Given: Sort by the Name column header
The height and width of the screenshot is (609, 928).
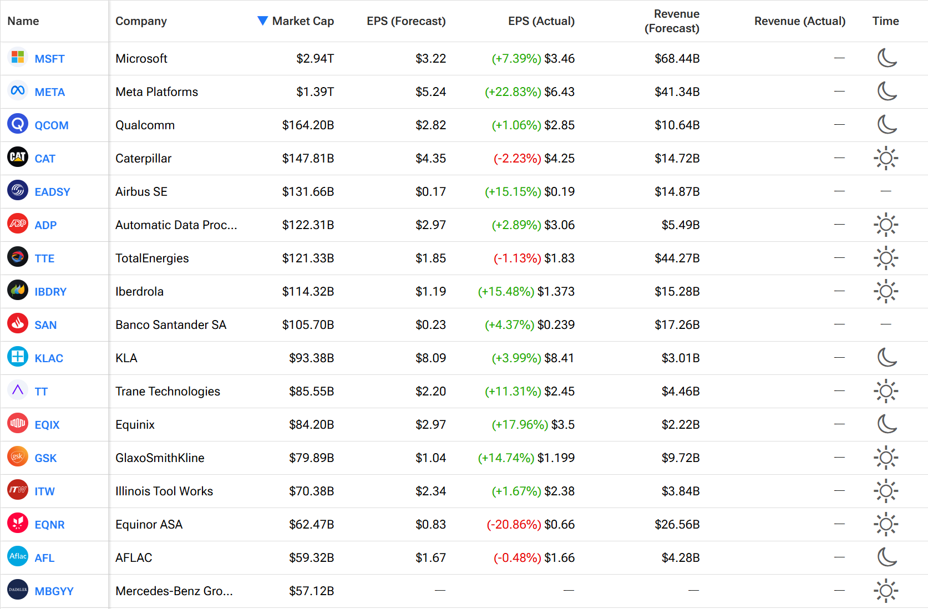Looking at the screenshot, I should (x=23, y=21).
